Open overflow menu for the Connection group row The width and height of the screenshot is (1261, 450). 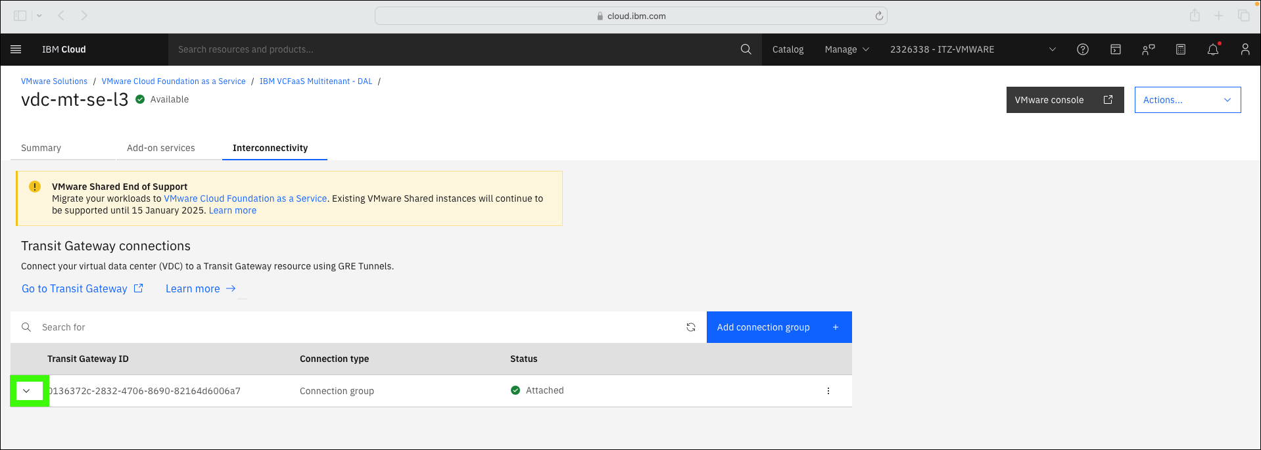tap(828, 391)
